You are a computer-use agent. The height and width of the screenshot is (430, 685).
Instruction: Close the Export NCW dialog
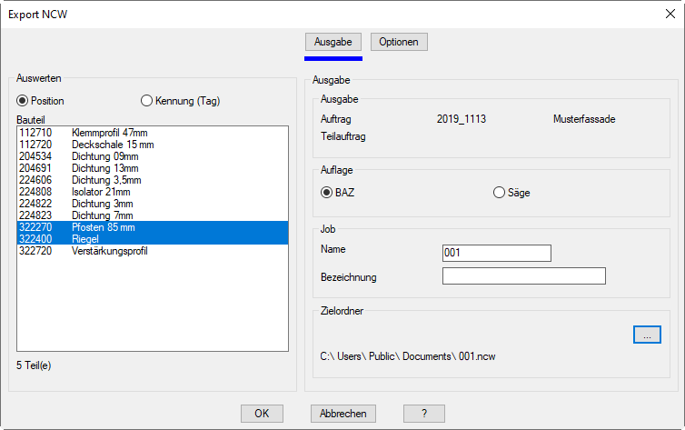669,14
